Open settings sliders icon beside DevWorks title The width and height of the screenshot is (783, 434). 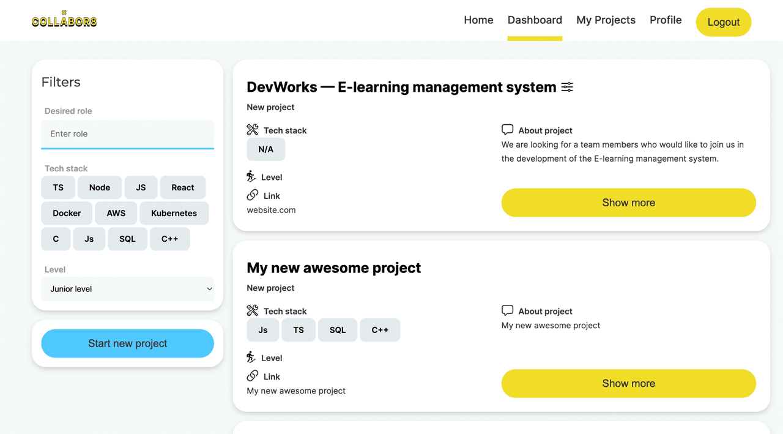click(567, 87)
